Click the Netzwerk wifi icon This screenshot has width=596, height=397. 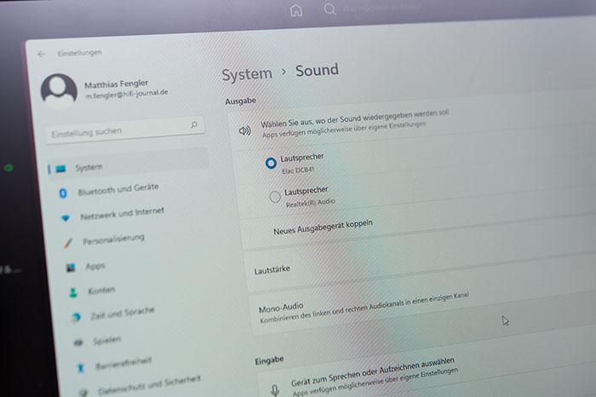tap(66, 218)
